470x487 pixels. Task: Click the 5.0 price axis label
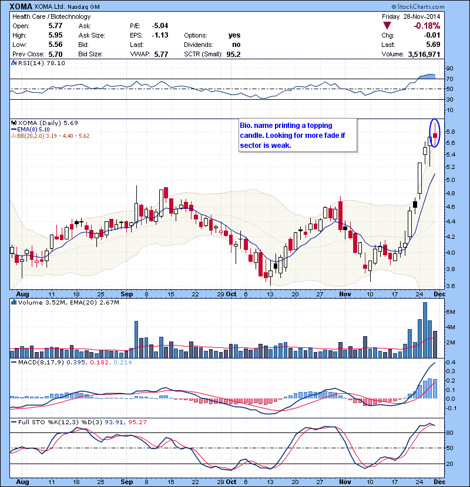coord(451,180)
